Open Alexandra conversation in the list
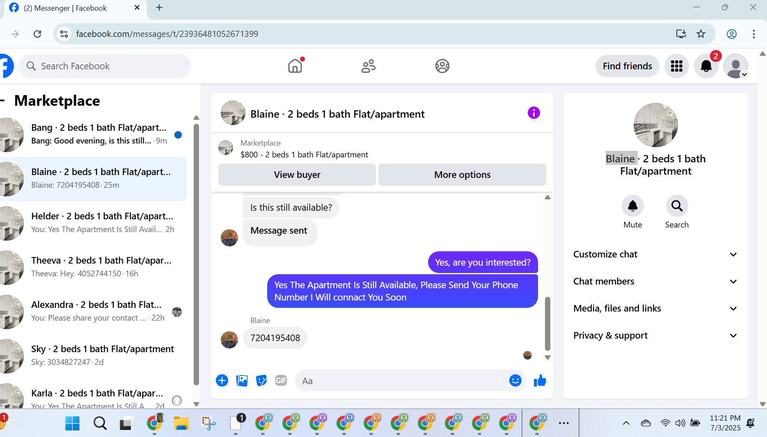This screenshot has height=437, width=767. (93, 312)
